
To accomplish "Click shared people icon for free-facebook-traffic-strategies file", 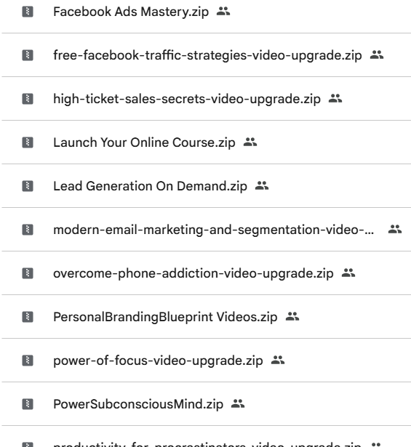I will tap(377, 55).
